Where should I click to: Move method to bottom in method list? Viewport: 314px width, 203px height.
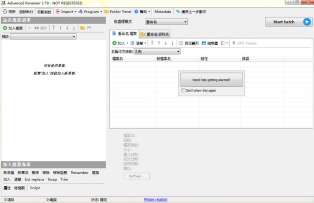coord(74,28)
